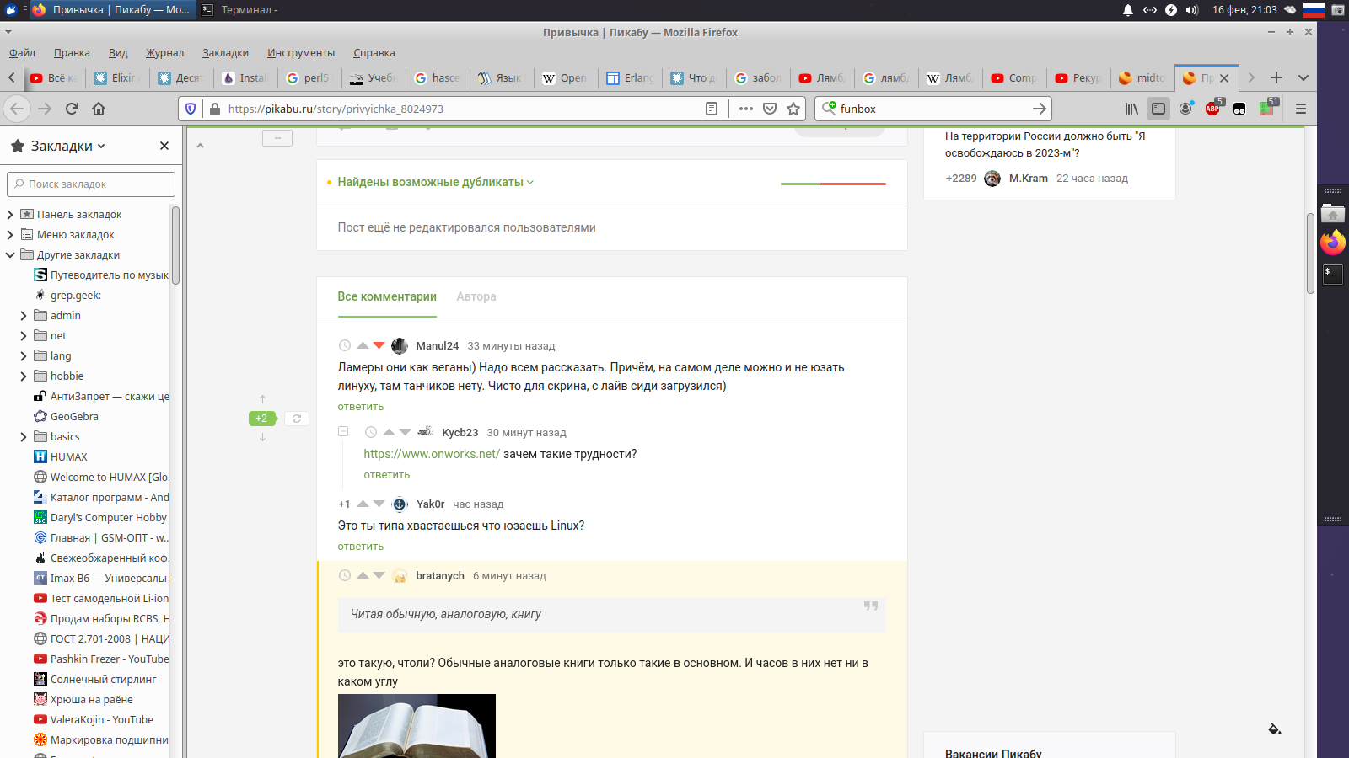Expand Панель закладок folder
This screenshot has width=1349, height=758.
coord(10,215)
